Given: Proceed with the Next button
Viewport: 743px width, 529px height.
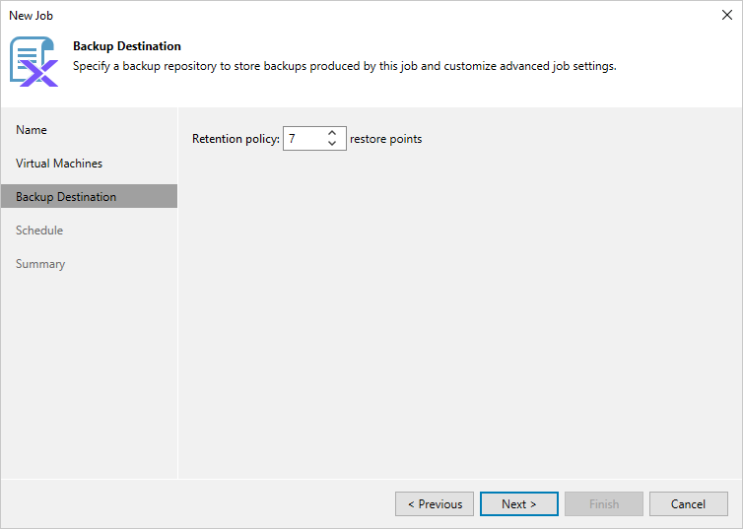Looking at the screenshot, I should pyautogui.click(x=519, y=504).
